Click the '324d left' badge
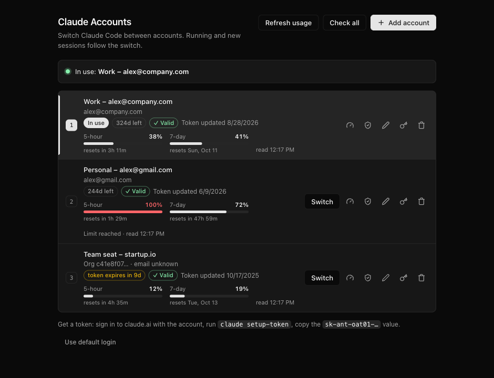Viewport: 494px width, 378px height. (129, 123)
